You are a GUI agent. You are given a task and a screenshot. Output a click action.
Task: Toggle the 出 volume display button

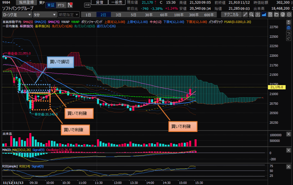258,15
